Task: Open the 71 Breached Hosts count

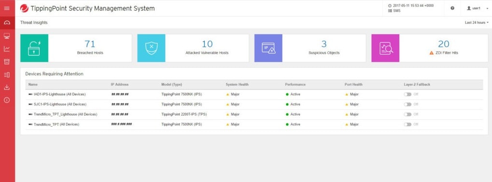Action: tap(90, 44)
